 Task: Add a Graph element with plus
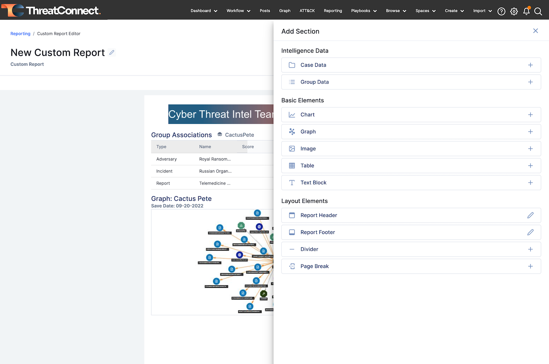[530, 131]
